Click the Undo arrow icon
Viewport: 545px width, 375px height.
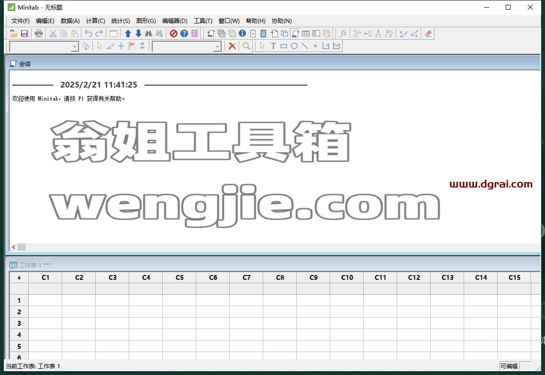click(x=89, y=33)
